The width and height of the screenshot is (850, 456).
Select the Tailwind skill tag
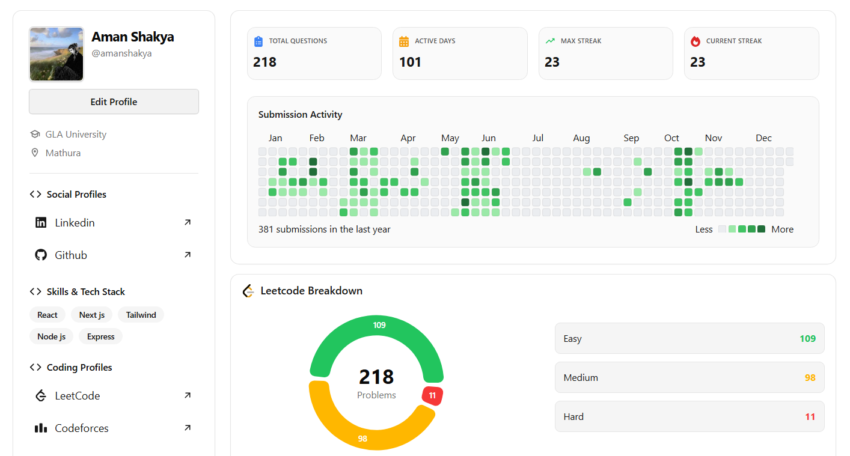coord(141,315)
